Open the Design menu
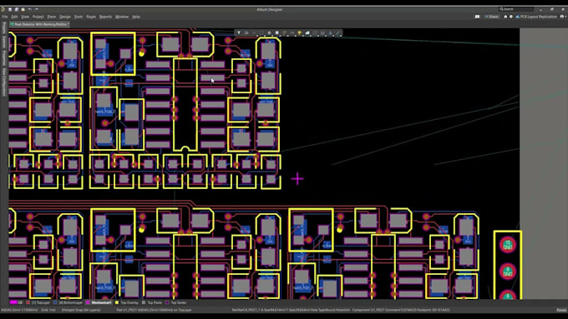 pos(65,17)
